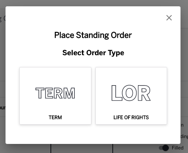
Task: Click the letter M in the TERM graphic
Action: click(x=69, y=93)
